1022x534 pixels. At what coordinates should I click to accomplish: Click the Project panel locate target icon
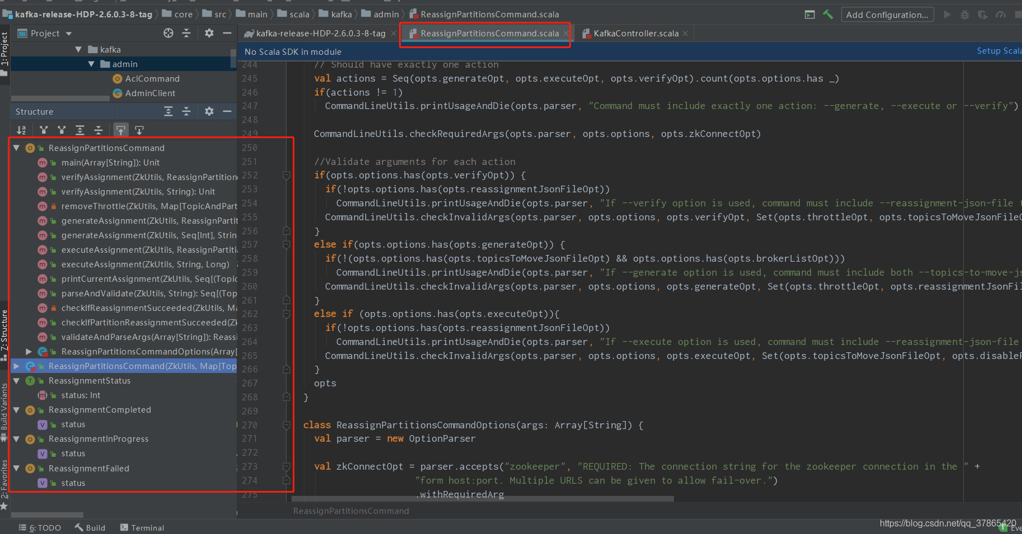[168, 33]
